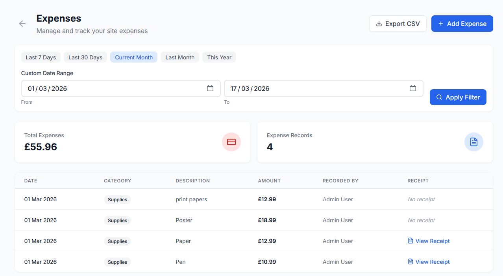
Task: Open the To date calendar picker icon
Action: coord(413,88)
